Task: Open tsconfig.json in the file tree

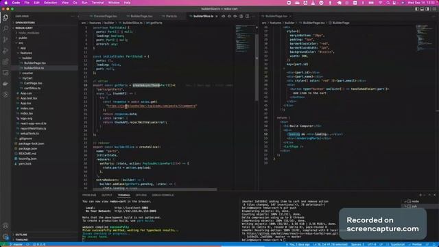Action: pos(45,158)
